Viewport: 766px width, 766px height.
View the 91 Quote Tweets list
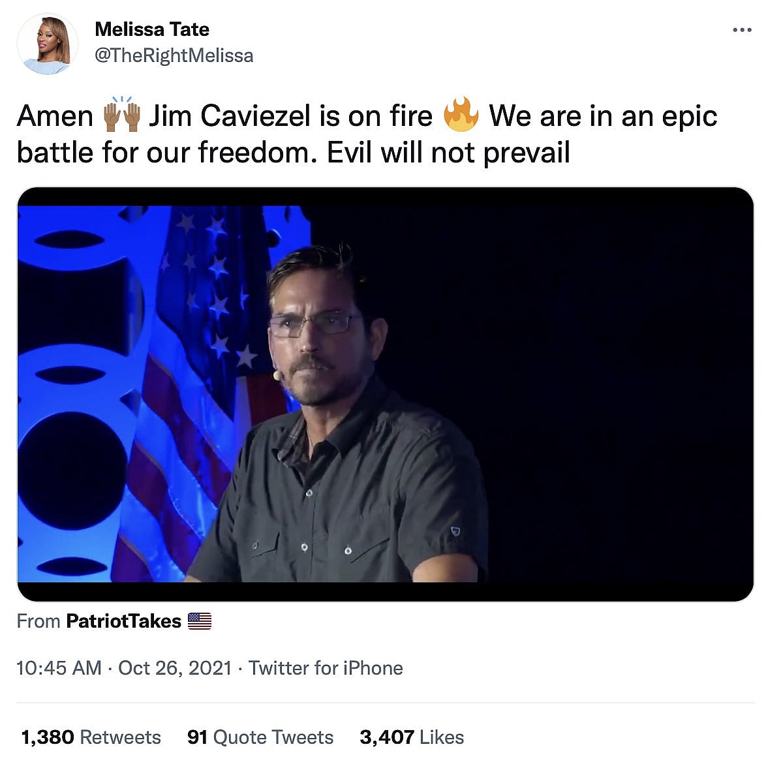(x=260, y=737)
